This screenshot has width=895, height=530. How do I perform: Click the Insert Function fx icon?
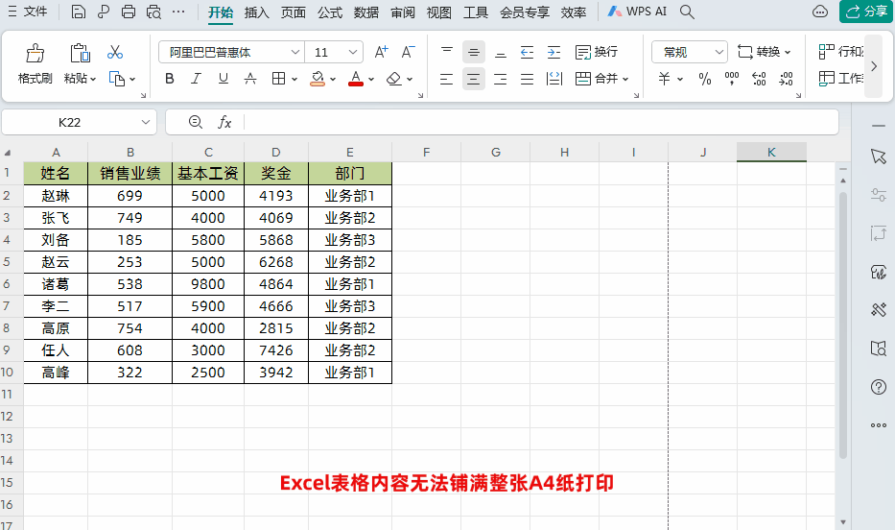(x=224, y=122)
